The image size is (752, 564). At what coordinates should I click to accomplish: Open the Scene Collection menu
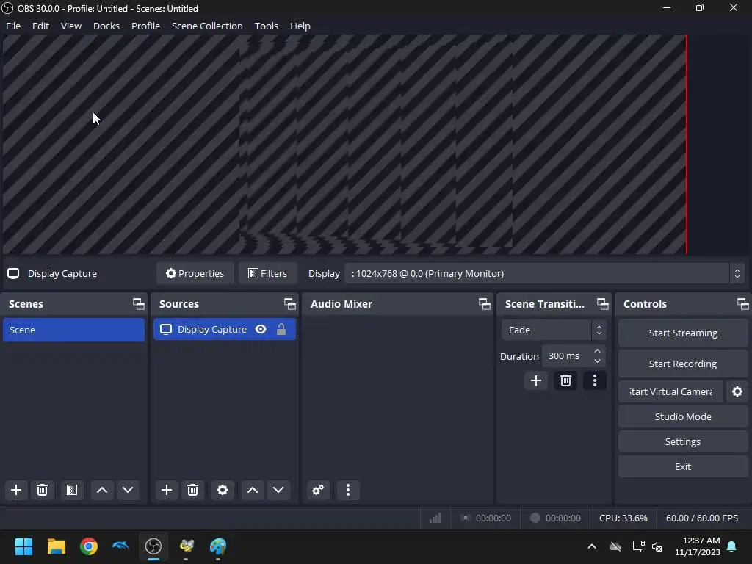[207, 26]
